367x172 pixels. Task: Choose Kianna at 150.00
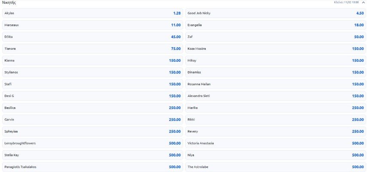(92, 60)
